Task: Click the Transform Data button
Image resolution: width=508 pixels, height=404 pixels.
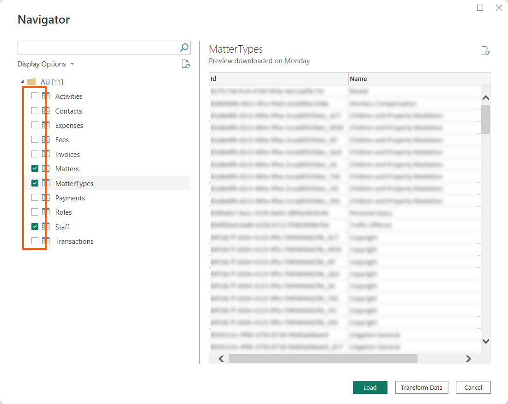Action: click(x=421, y=387)
